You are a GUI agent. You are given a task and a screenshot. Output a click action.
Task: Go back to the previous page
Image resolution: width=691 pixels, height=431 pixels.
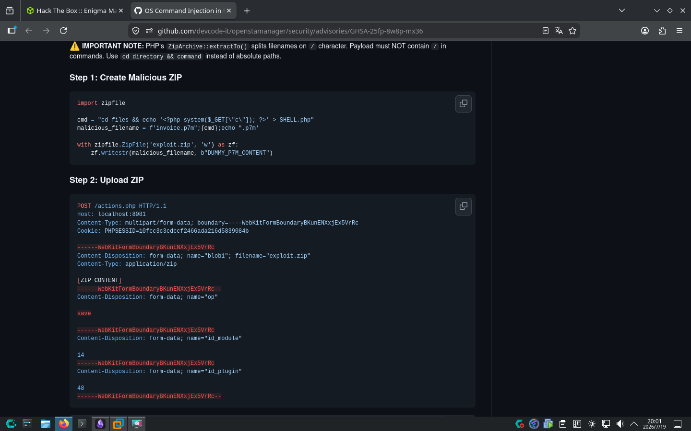tap(29, 31)
